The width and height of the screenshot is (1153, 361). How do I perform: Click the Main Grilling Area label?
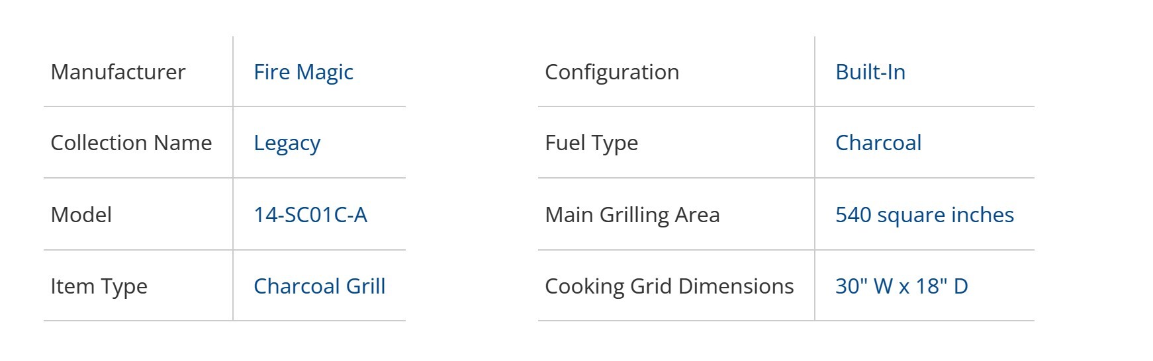(631, 215)
